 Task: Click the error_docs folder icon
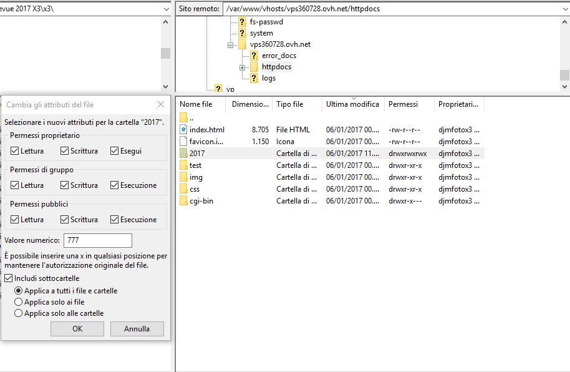[x=254, y=56]
